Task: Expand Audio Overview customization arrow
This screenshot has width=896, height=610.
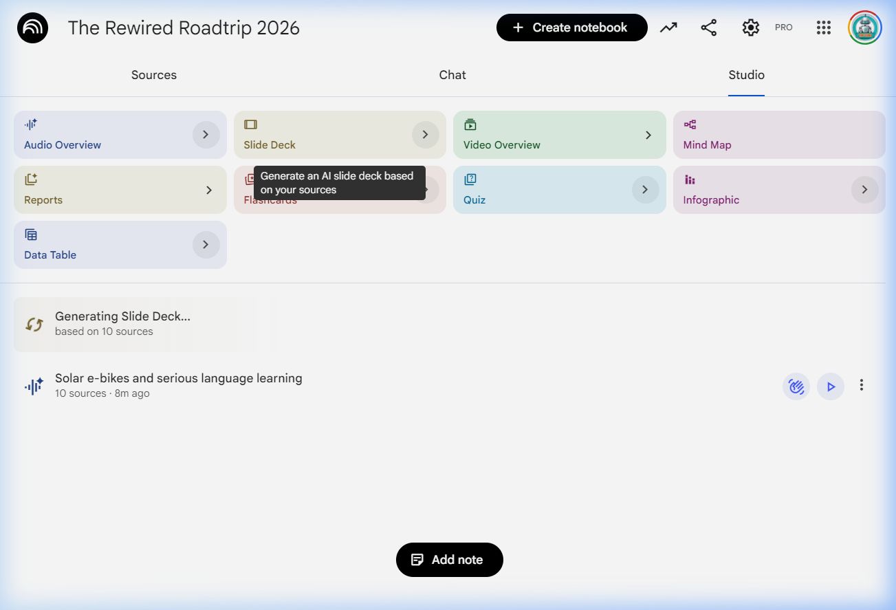Action: (206, 135)
